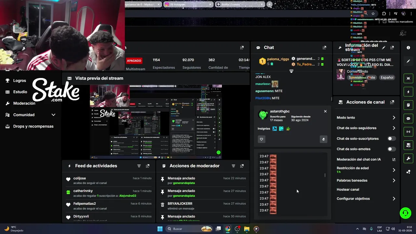Mute user astarothgbc via microphone-slash icon
This screenshot has width=416, height=234.
tap(323, 139)
